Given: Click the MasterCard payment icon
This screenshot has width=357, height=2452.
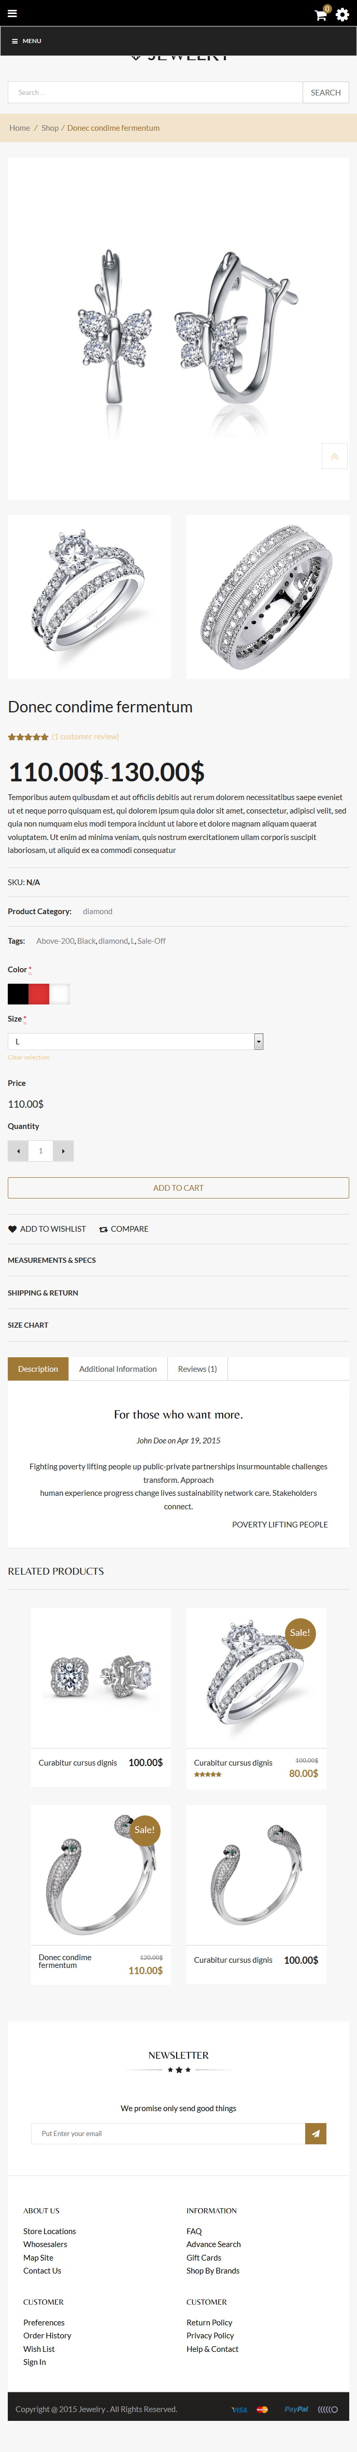Looking at the screenshot, I should pyautogui.click(x=262, y=2410).
